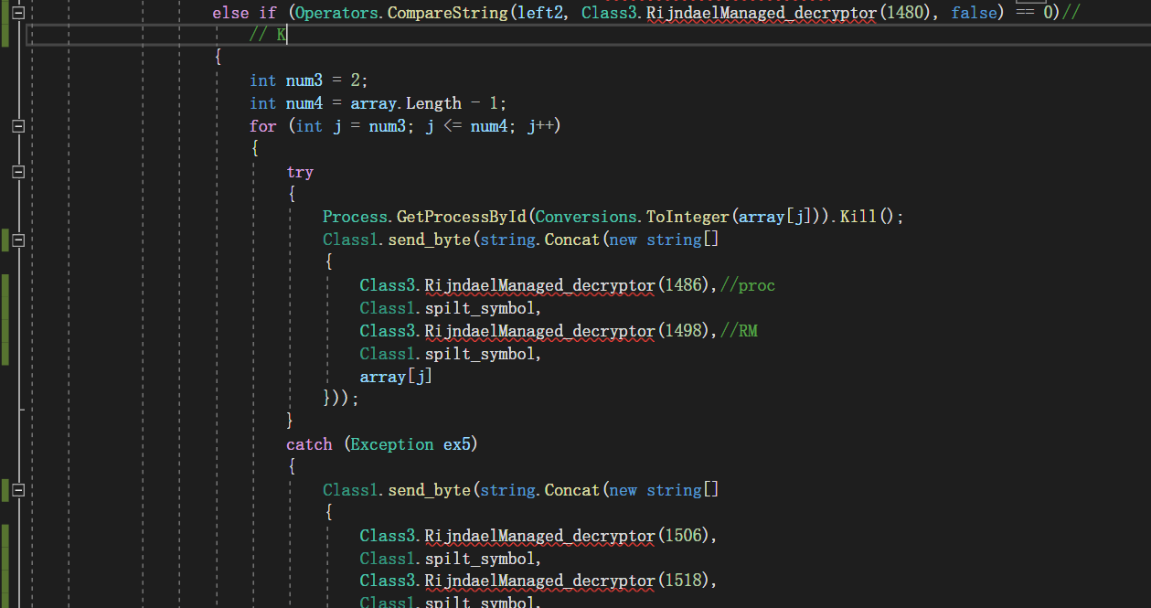
Task: Click the false argument in CompareString
Action: [974, 13]
